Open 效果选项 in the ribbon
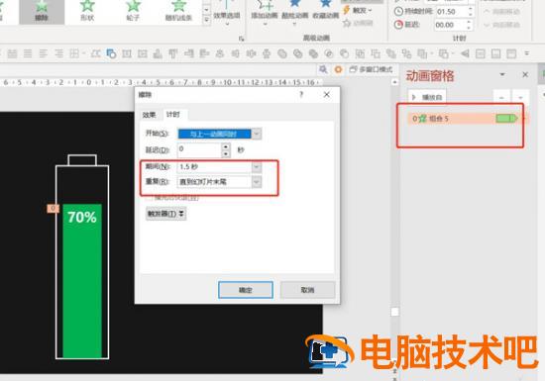This screenshot has height=381, width=545. (x=227, y=14)
